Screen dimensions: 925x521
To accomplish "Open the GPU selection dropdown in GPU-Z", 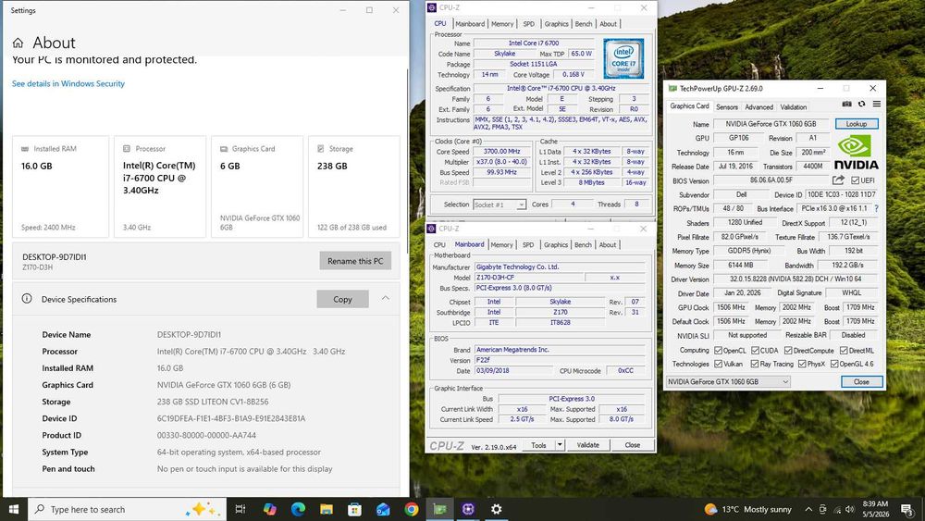I will click(728, 382).
